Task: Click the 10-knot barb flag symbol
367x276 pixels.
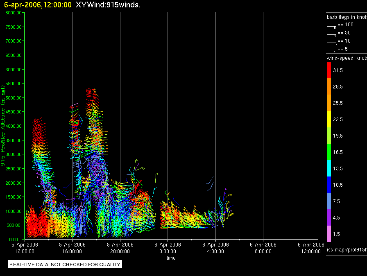Action: pyautogui.click(x=331, y=42)
